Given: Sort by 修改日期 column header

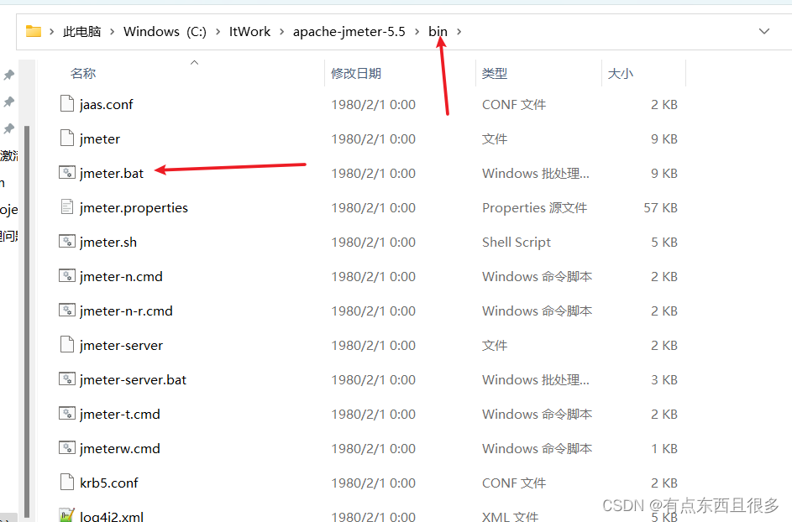Looking at the screenshot, I should click(356, 74).
